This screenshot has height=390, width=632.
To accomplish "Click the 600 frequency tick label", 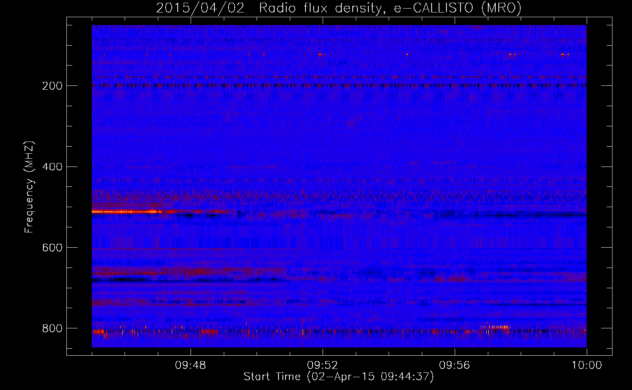I will (52, 248).
